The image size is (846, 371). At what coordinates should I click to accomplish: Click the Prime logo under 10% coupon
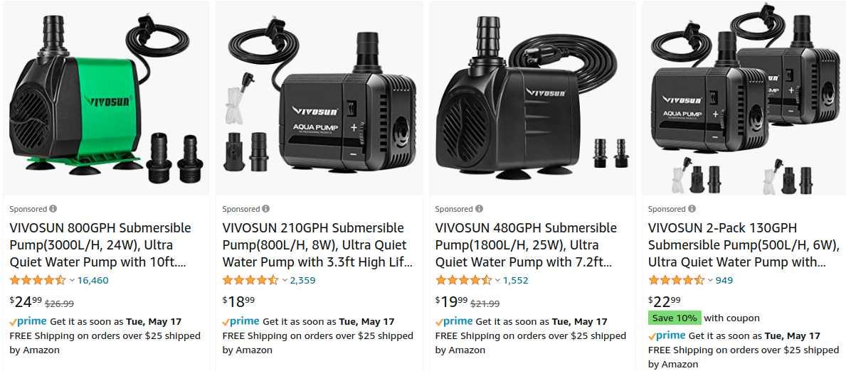click(x=667, y=335)
